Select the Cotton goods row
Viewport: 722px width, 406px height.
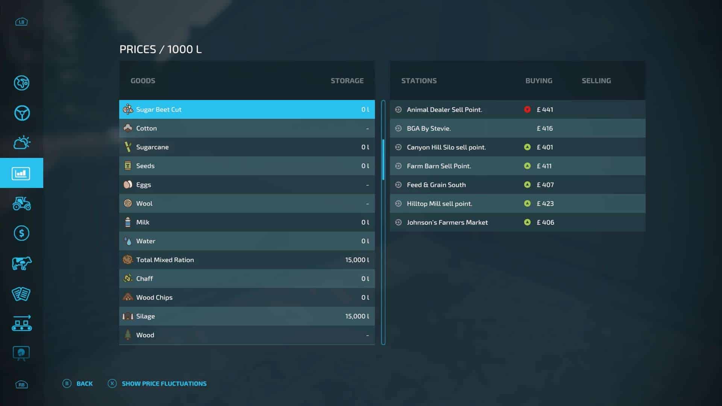click(x=247, y=128)
